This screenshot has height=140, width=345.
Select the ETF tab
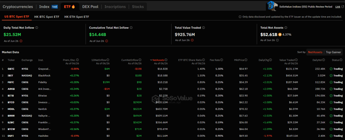[x=69, y=7]
